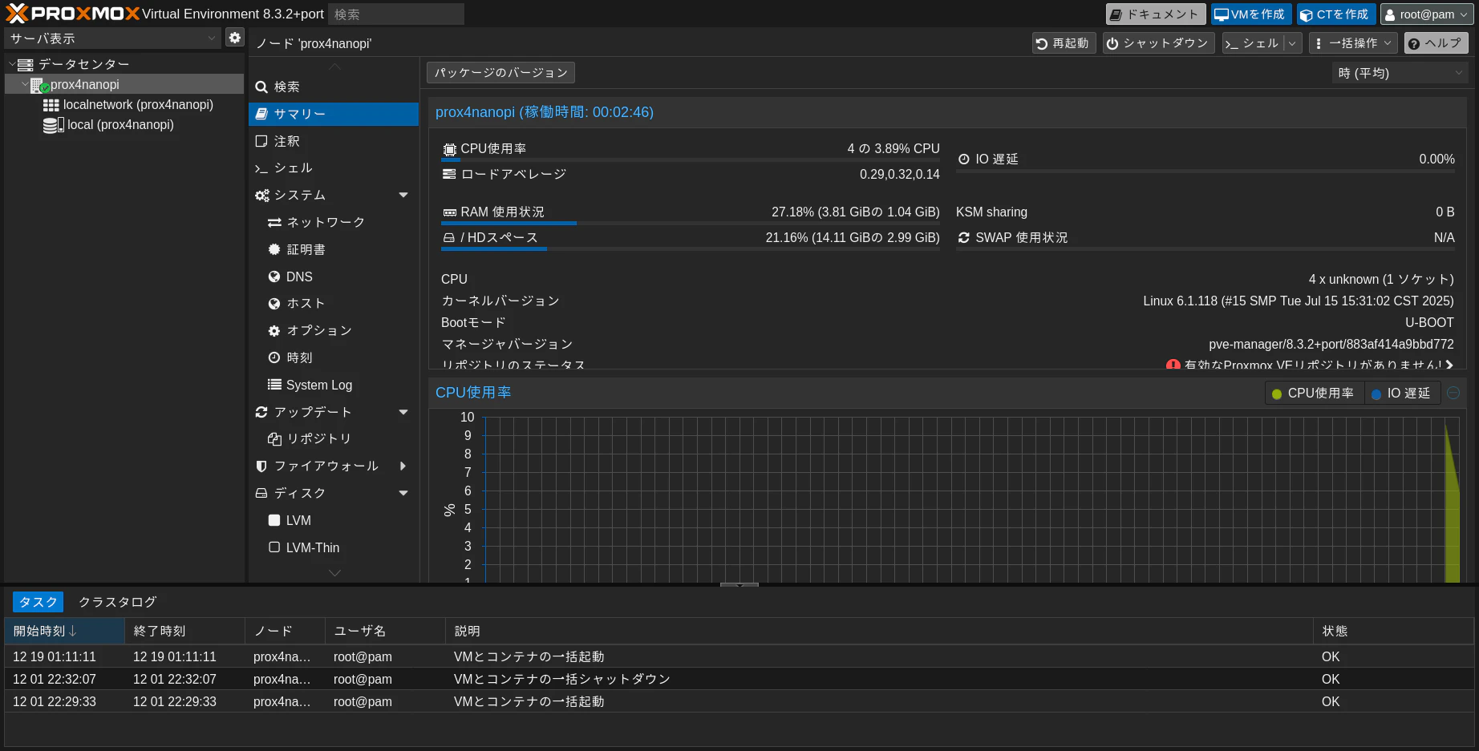The height and width of the screenshot is (751, 1479).
Task: Click the CPU使用率 usage bar
Action: pos(690,160)
